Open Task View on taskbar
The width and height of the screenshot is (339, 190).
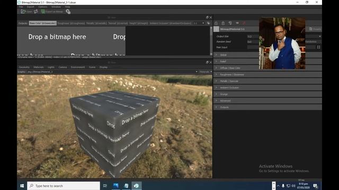click(x=105, y=186)
